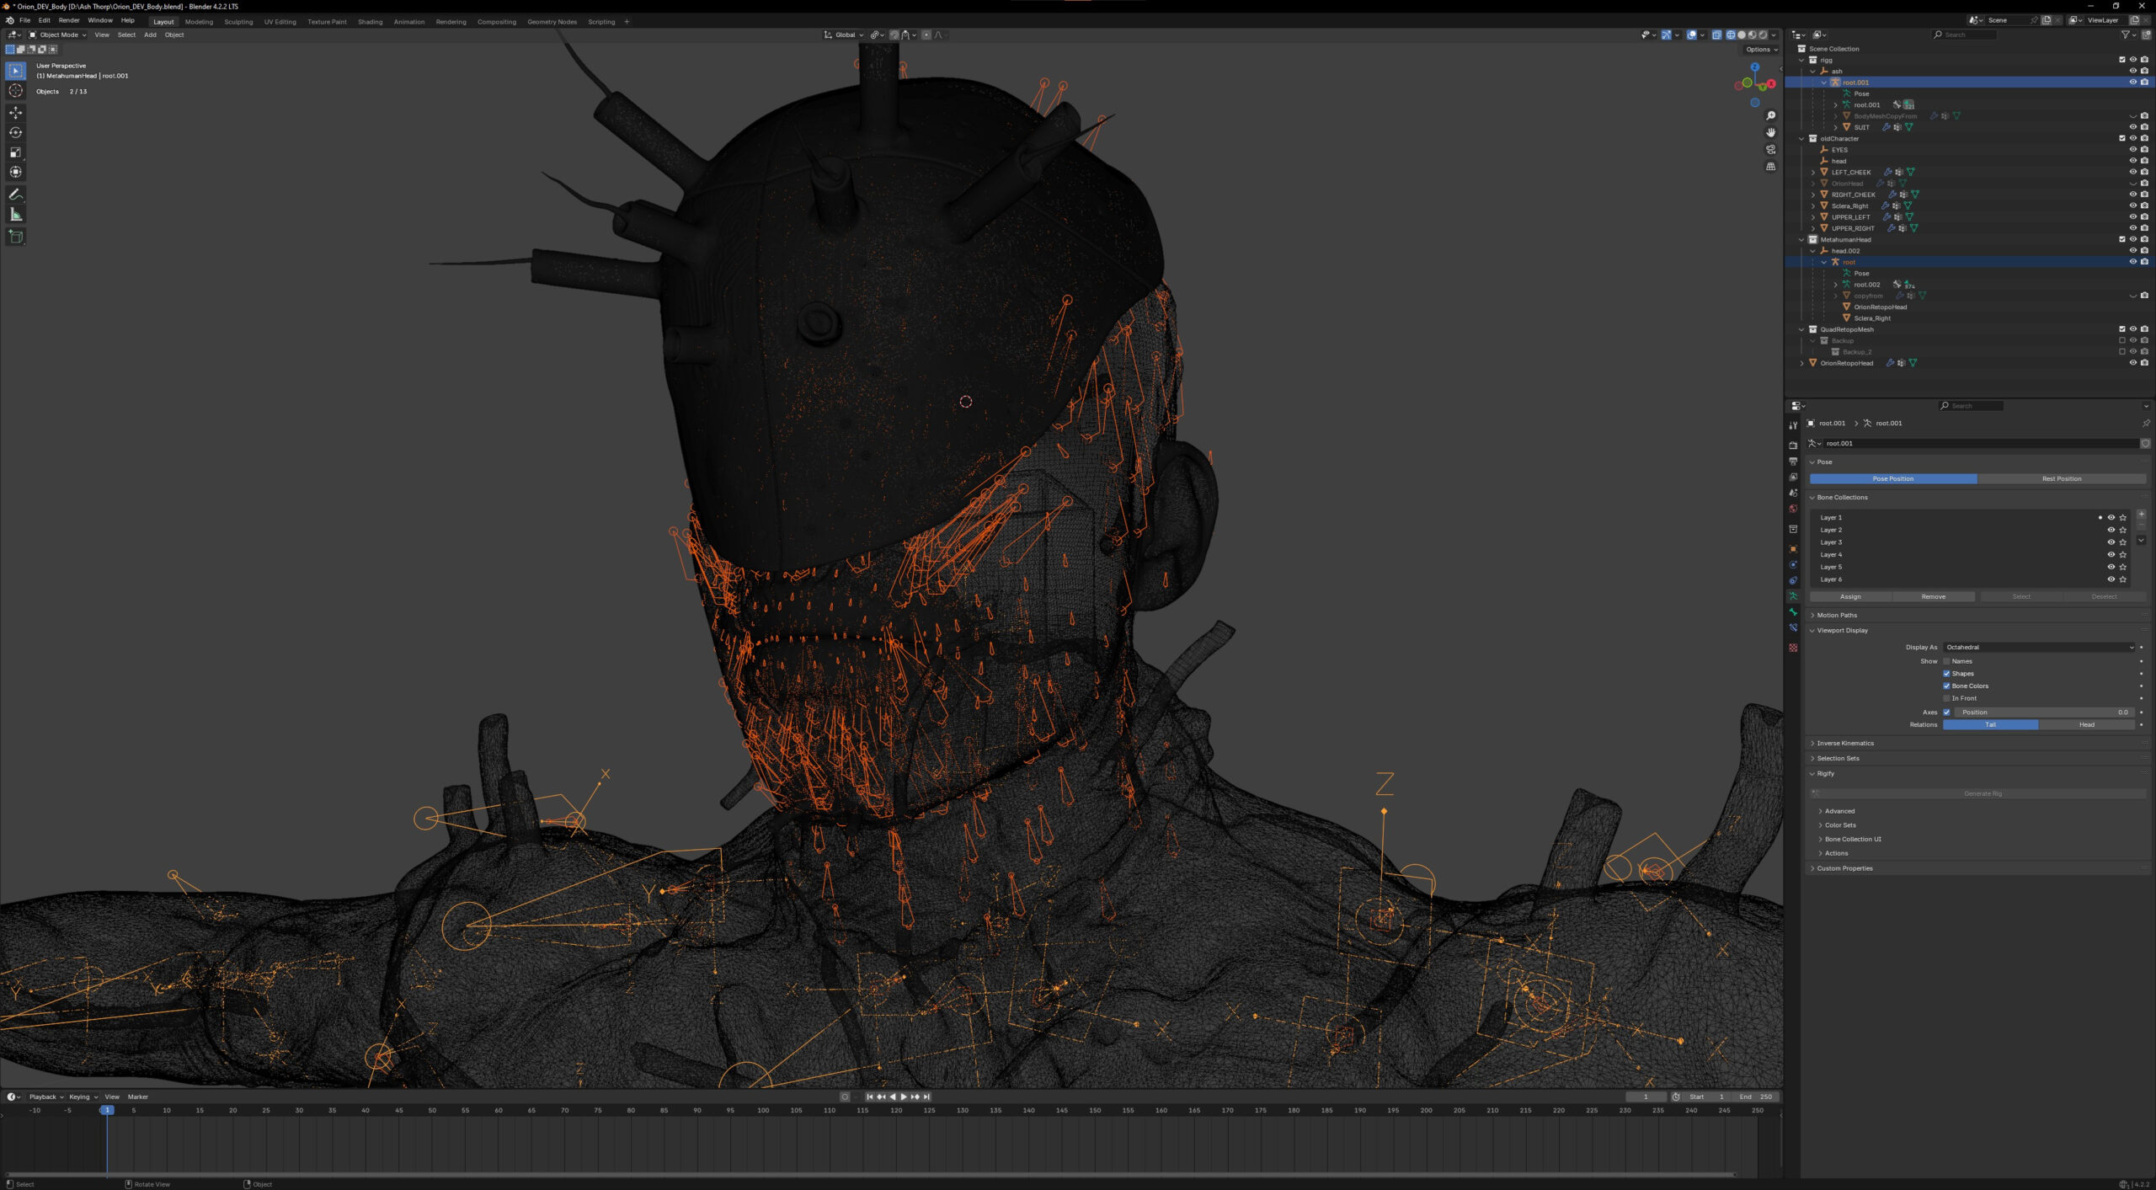Enable rendered viewport shading
The height and width of the screenshot is (1190, 2156).
click(x=1763, y=35)
